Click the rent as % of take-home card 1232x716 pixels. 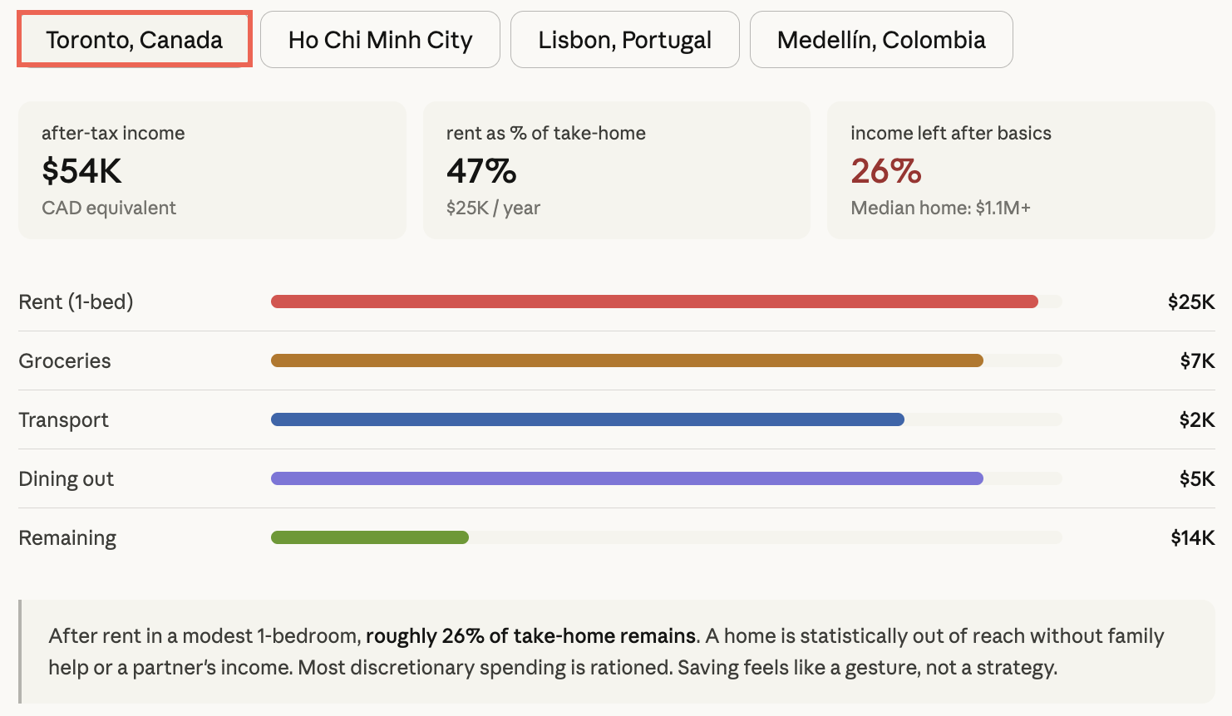point(616,170)
